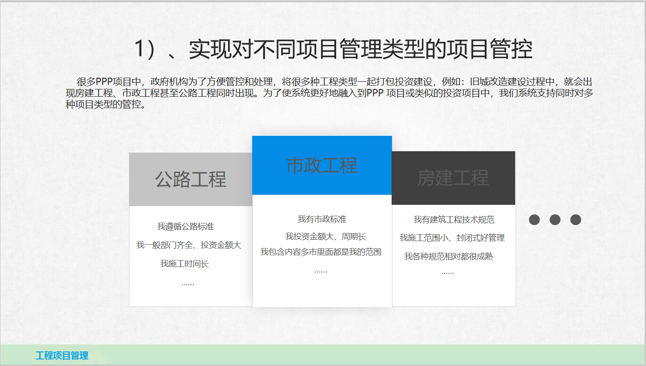Image resolution: width=646 pixels, height=366 pixels.
Task: Click the ellipsis in the 市政工程 card
Action: click(320, 271)
